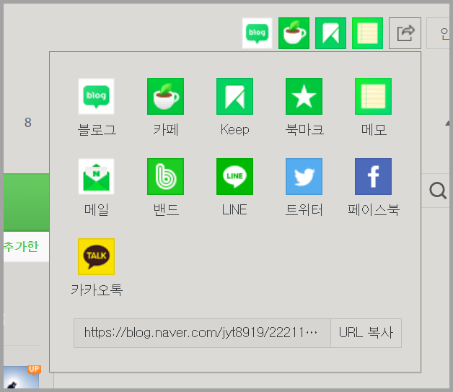Toggle the share panel arrow button

(405, 33)
